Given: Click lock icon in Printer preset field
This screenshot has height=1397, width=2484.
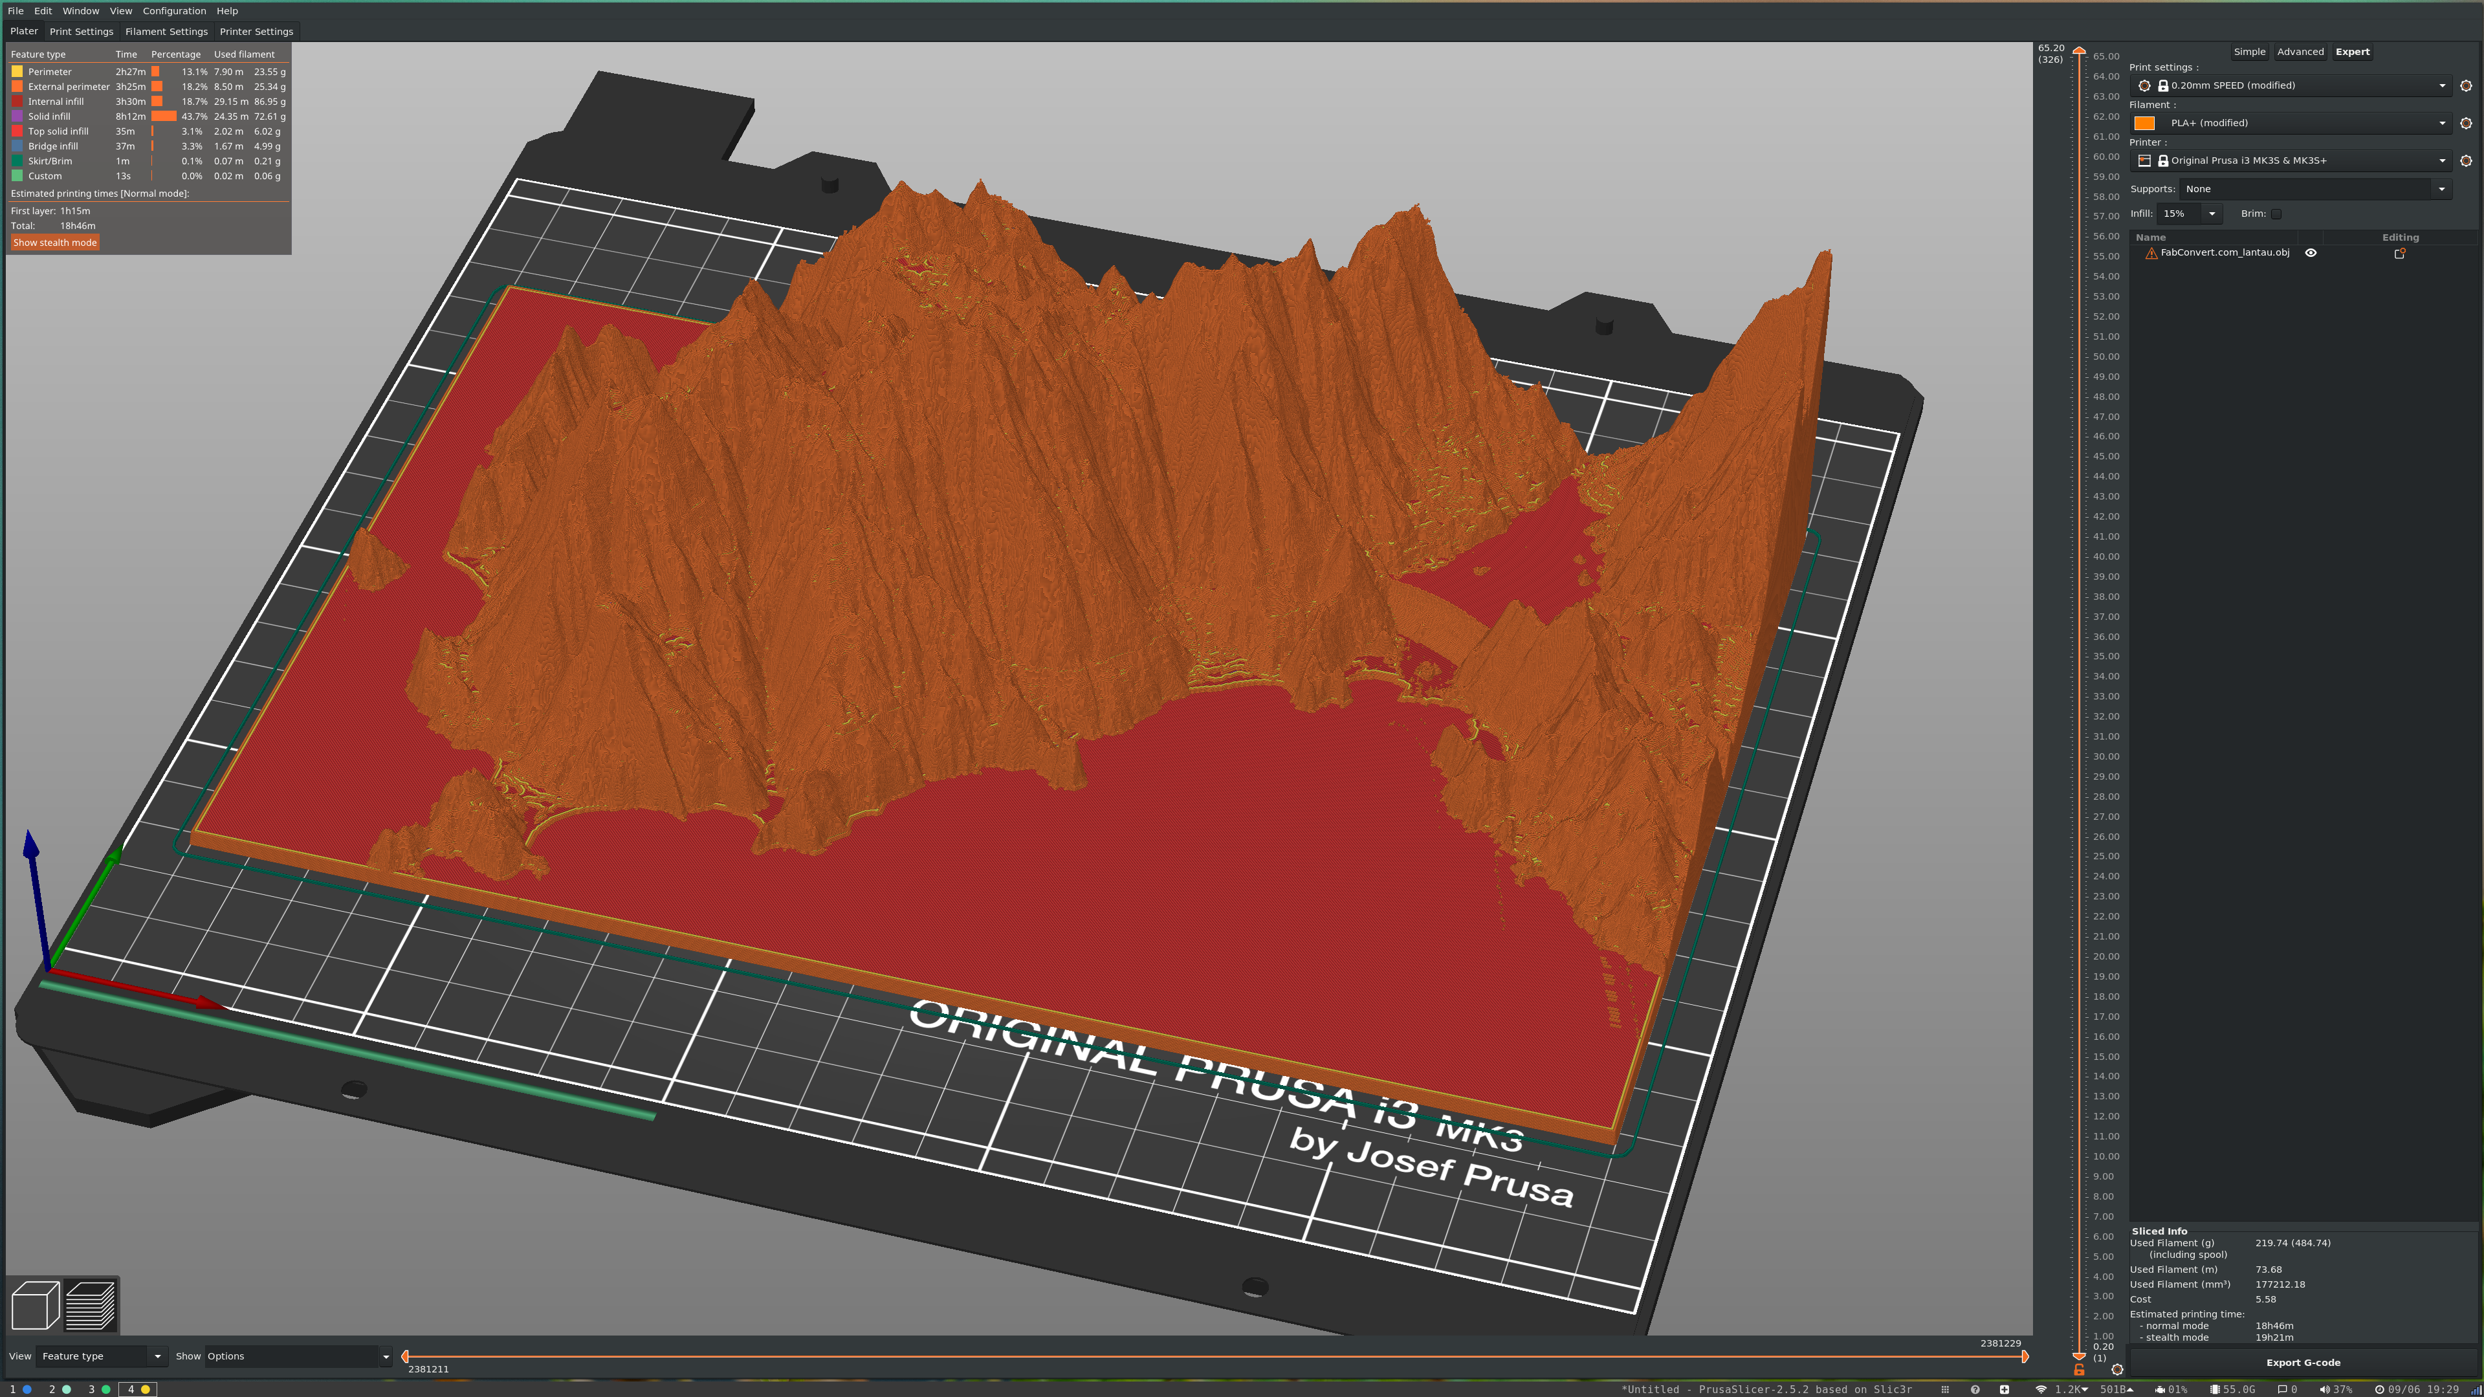Looking at the screenshot, I should 2163,161.
